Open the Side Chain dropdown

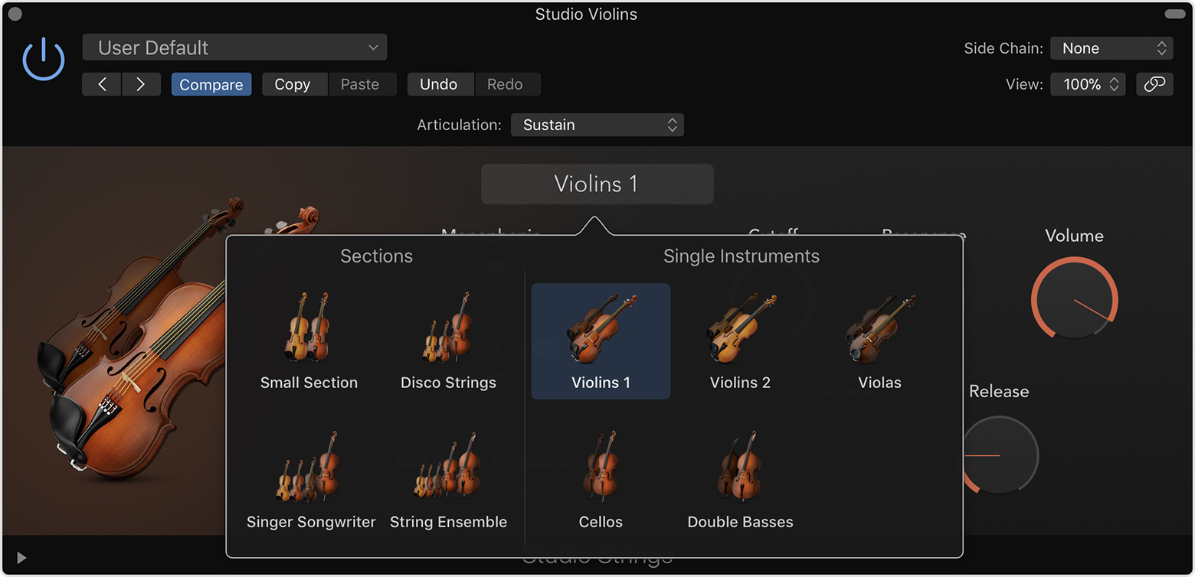[x=1112, y=48]
